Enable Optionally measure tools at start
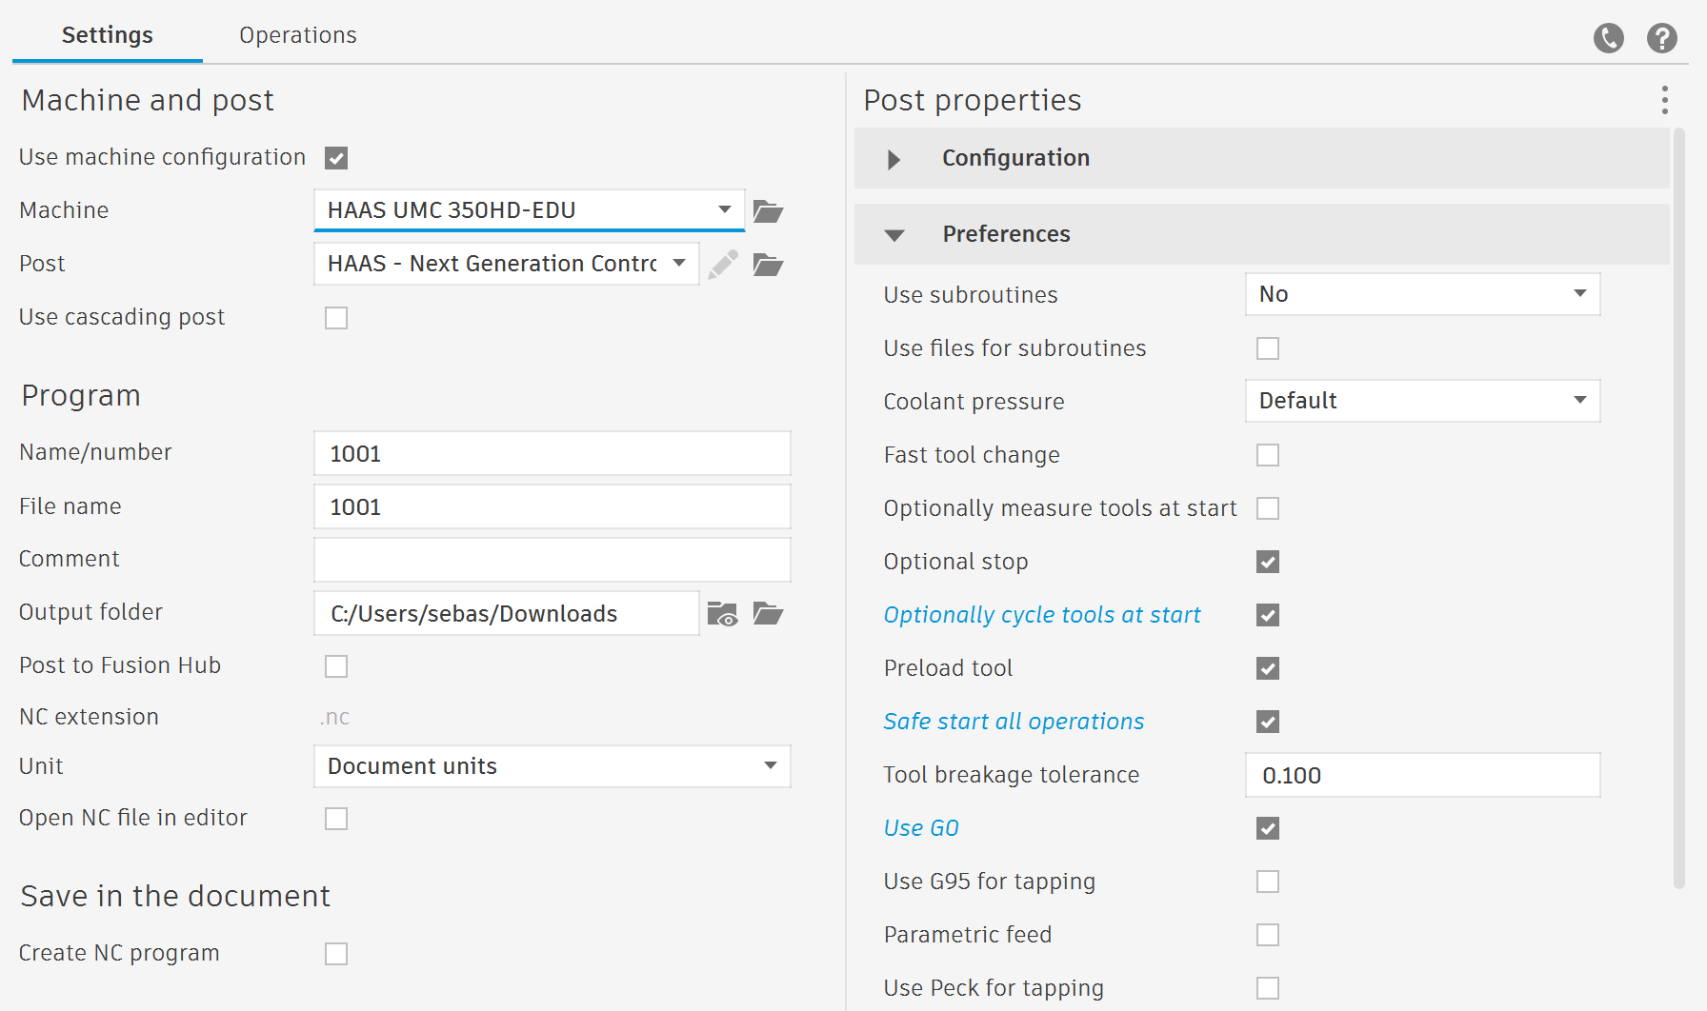Image resolution: width=1707 pixels, height=1011 pixels. [x=1268, y=508]
